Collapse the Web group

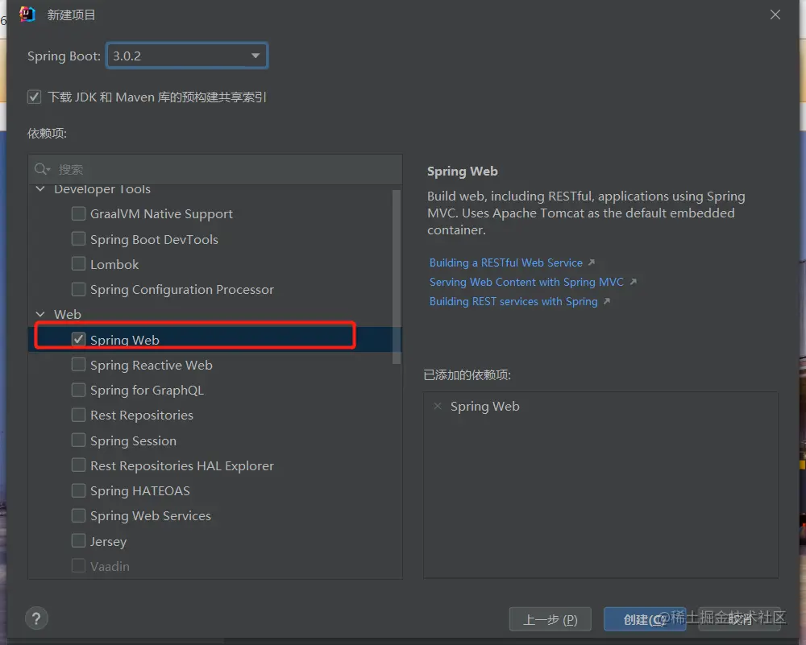click(40, 314)
